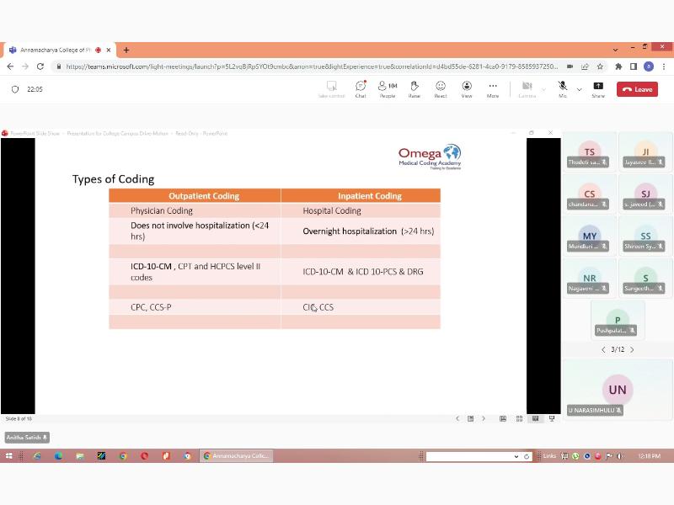The image size is (674, 505).
Task: Go to previous page of participants
Action: [x=602, y=349]
